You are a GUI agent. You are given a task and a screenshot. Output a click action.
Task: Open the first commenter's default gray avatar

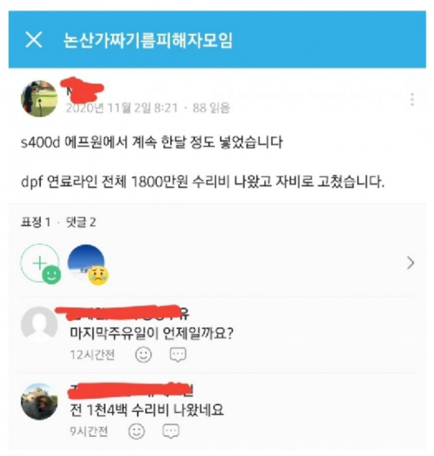point(40,325)
